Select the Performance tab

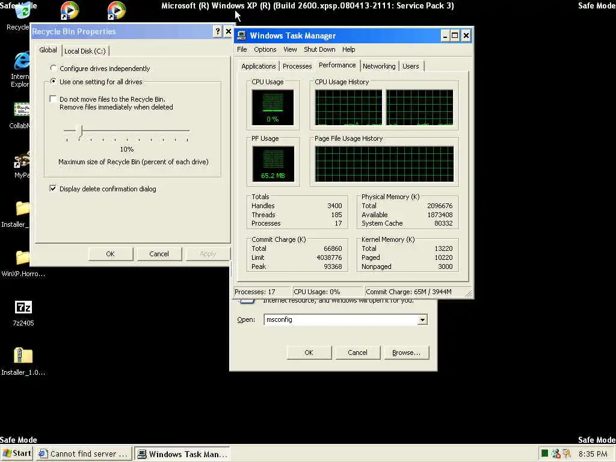337,65
